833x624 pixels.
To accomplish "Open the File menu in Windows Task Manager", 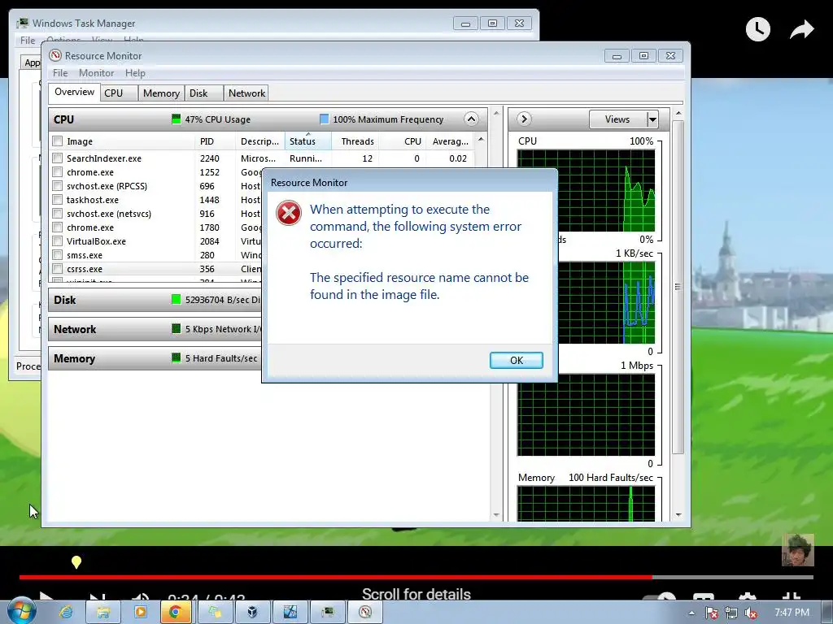I will click(x=27, y=41).
